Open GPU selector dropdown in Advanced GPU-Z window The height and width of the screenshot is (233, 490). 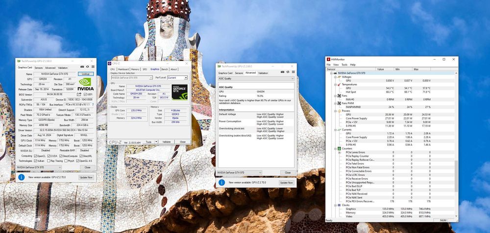tap(239, 172)
